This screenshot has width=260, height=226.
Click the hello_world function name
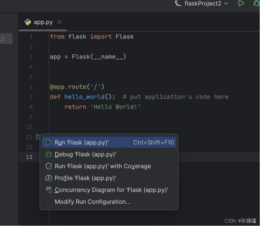tap(84, 97)
